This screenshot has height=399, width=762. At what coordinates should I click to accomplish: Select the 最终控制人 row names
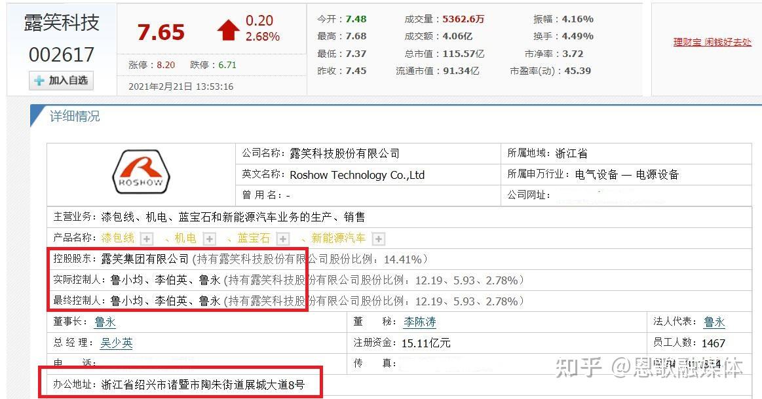click(165, 301)
